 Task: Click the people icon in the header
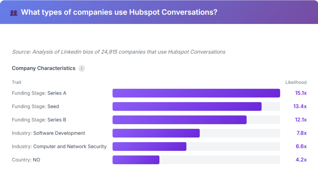(x=14, y=13)
